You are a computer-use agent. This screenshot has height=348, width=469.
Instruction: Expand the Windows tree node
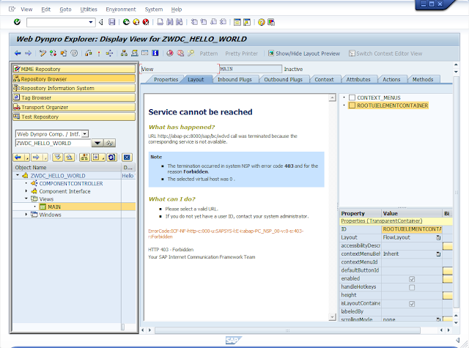pos(26,215)
